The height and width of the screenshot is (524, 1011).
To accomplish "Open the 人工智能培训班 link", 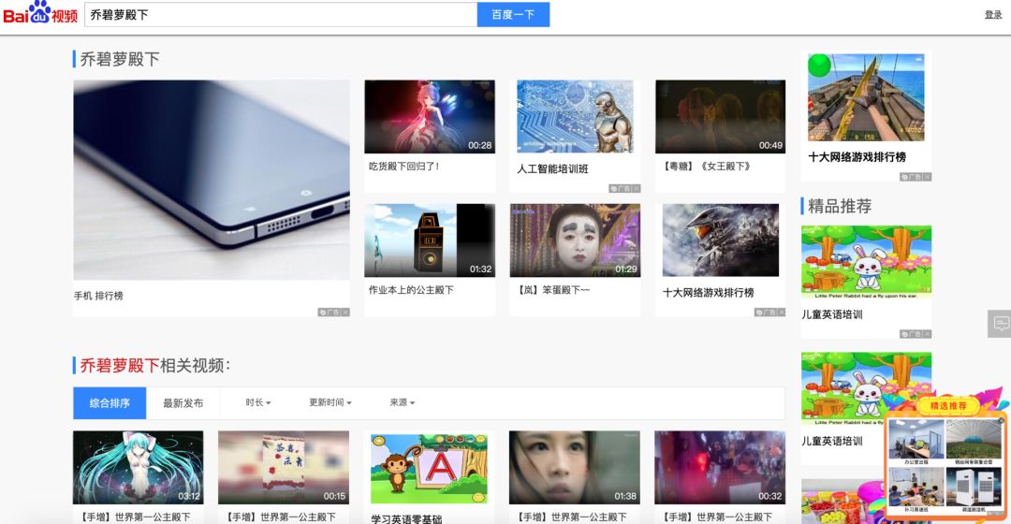I will tap(552, 168).
